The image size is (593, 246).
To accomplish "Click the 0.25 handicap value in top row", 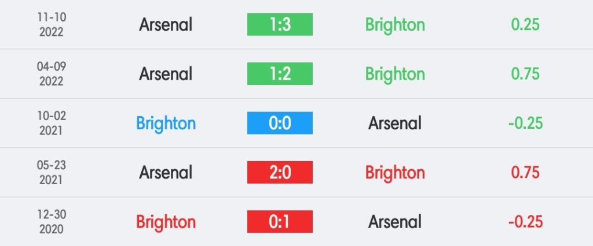I will (x=525, y=24).
